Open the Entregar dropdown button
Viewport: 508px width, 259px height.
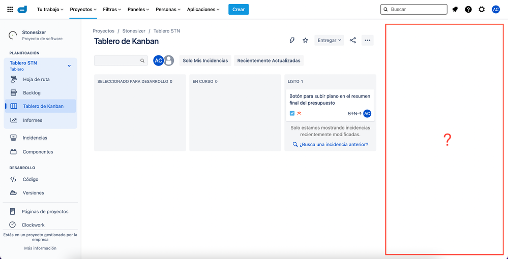point(329,40)
